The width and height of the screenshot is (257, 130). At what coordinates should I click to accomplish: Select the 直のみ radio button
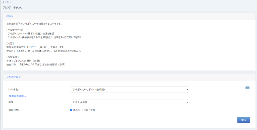[71, 110]
